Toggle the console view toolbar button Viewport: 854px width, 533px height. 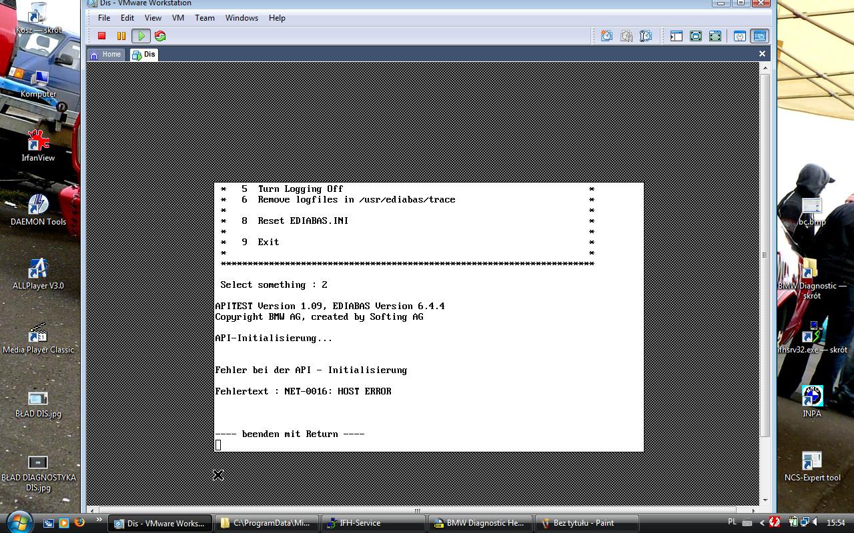pyautogui.click(x=759, y=36)
